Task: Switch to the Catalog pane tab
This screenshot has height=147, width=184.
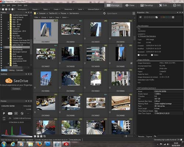Action: coord(11,70)
